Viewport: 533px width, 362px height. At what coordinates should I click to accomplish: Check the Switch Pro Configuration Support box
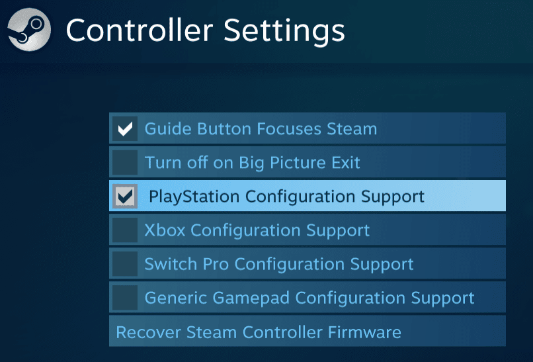tap(124, 264)
